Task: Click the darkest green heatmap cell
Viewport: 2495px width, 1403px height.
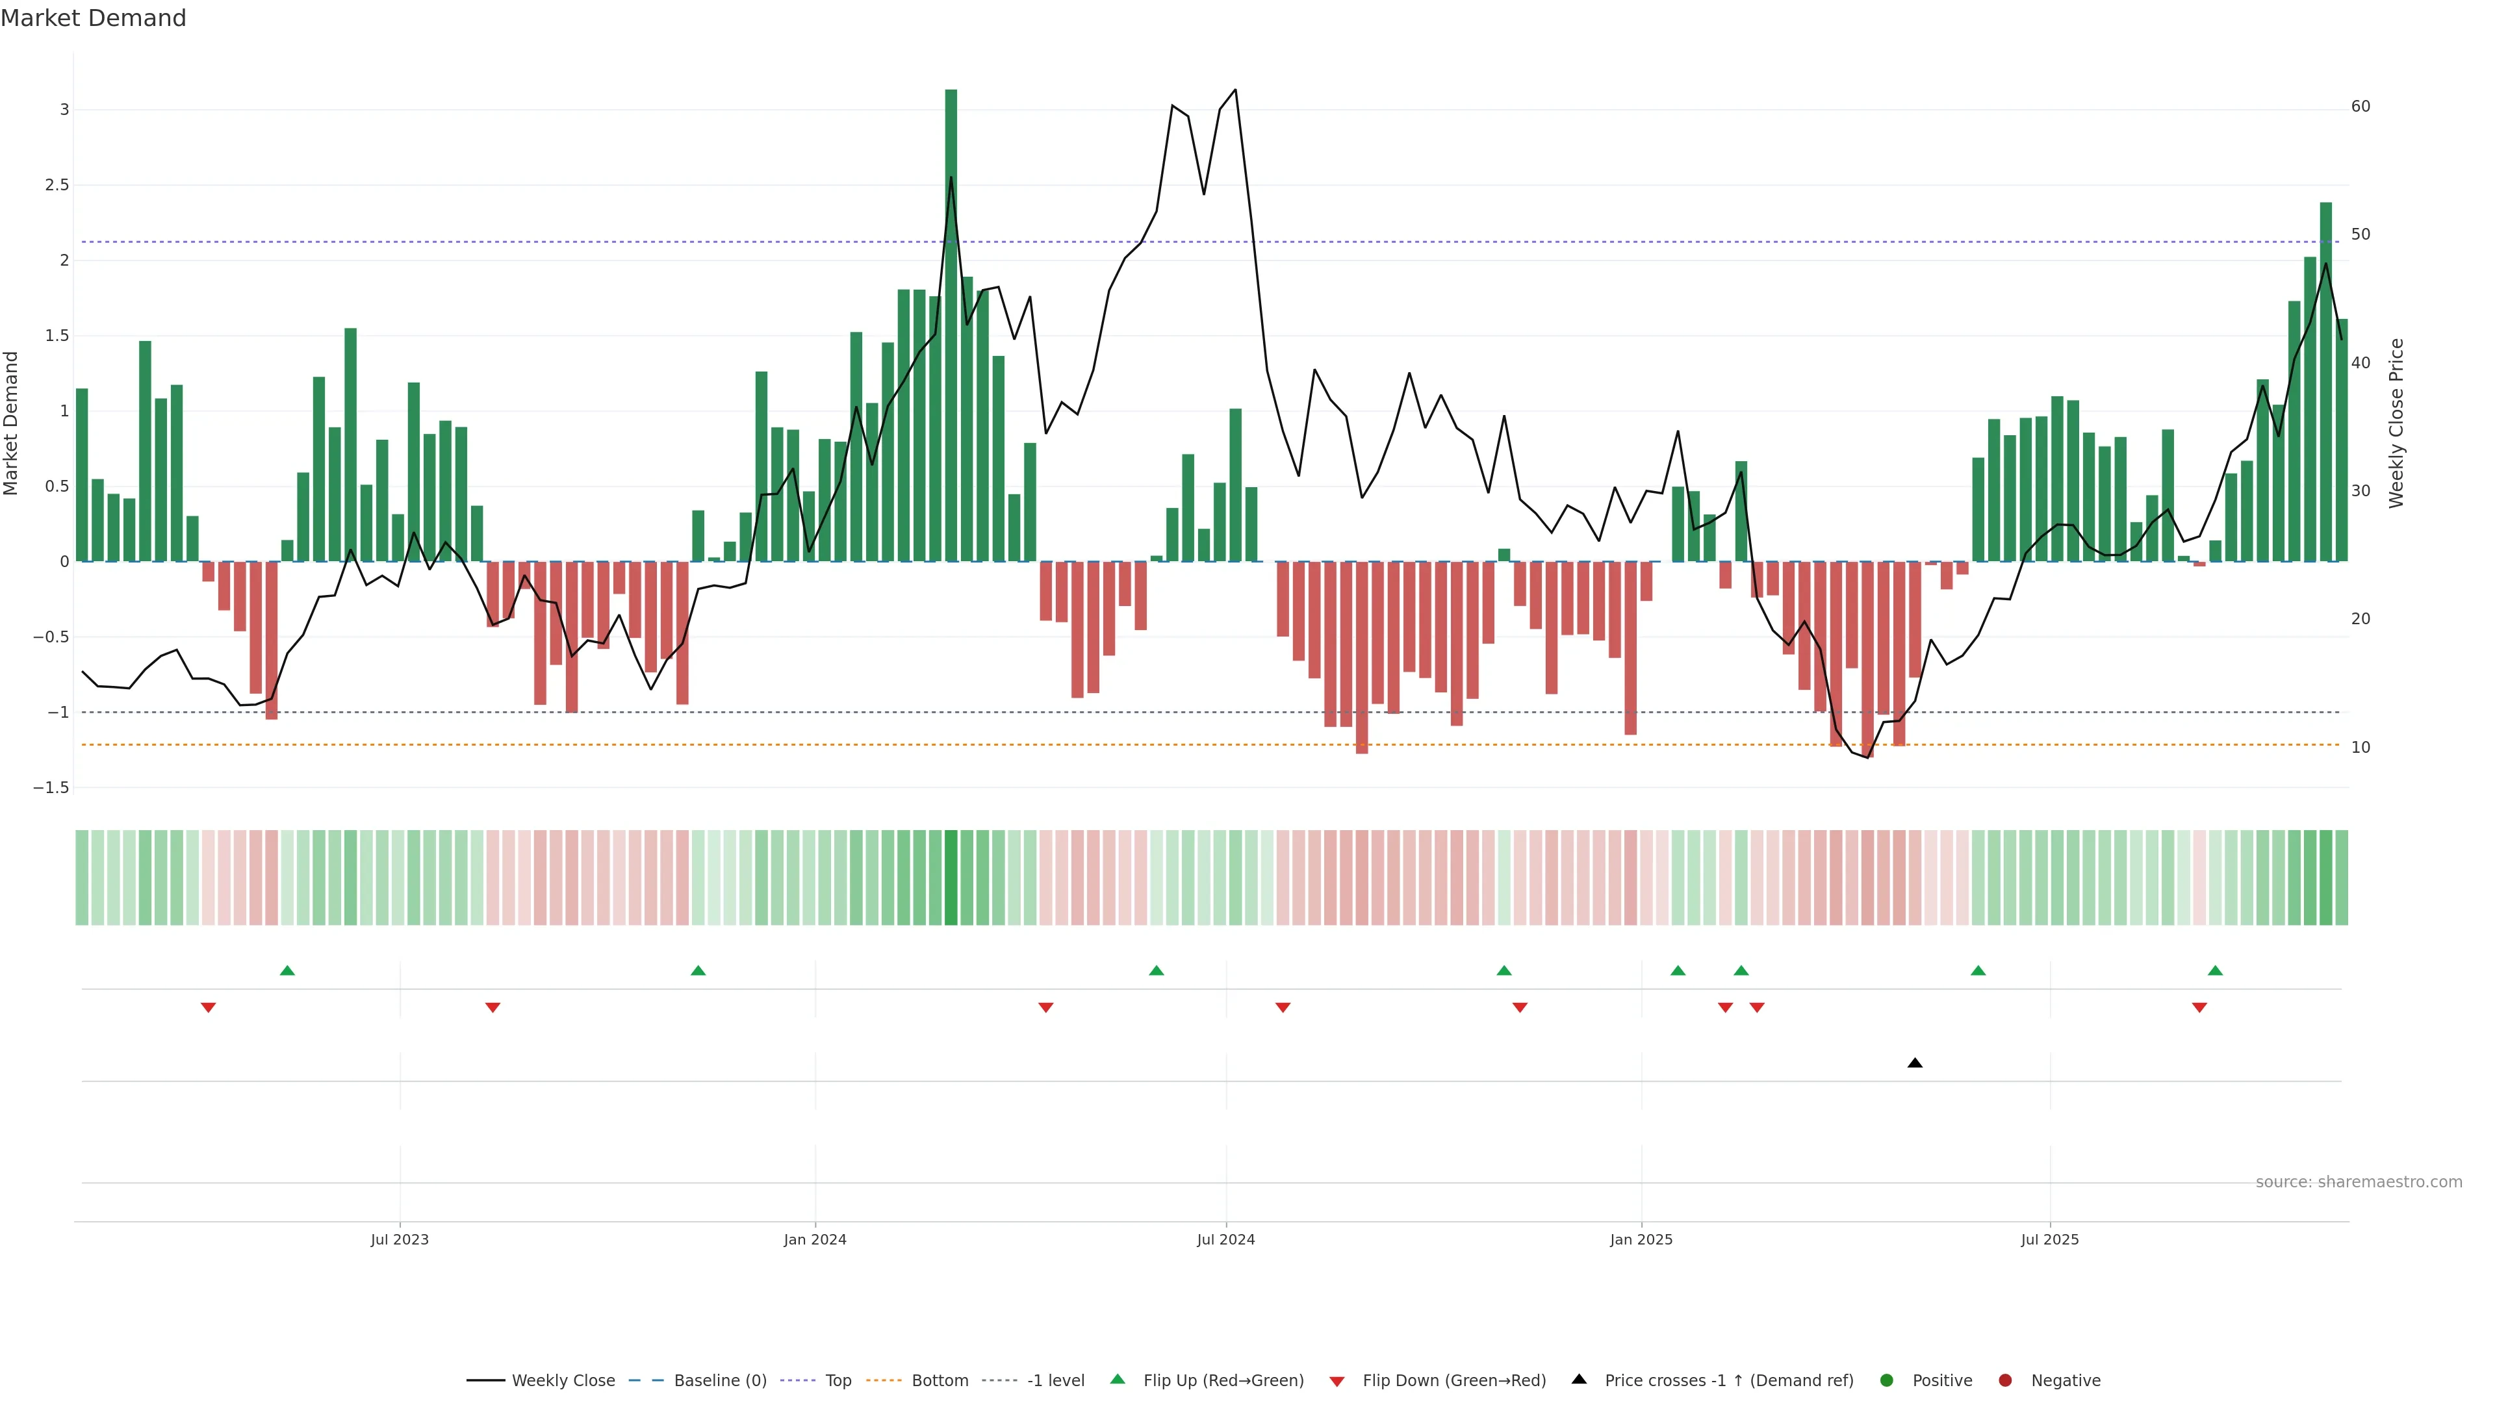Action: (951, 878)
